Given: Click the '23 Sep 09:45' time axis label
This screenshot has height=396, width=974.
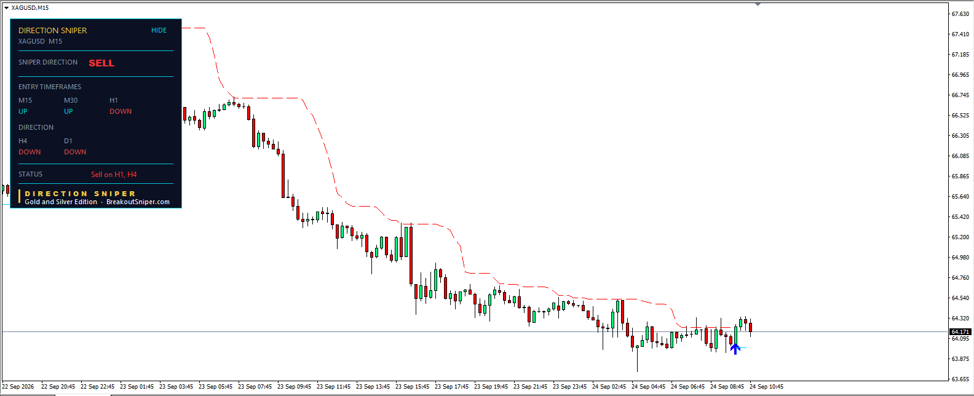Looking at the screenshot, I should 295,387.
